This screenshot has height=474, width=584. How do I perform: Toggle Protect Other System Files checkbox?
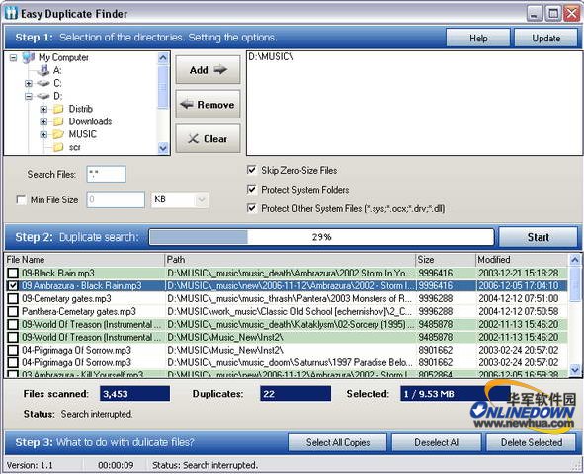252,208
